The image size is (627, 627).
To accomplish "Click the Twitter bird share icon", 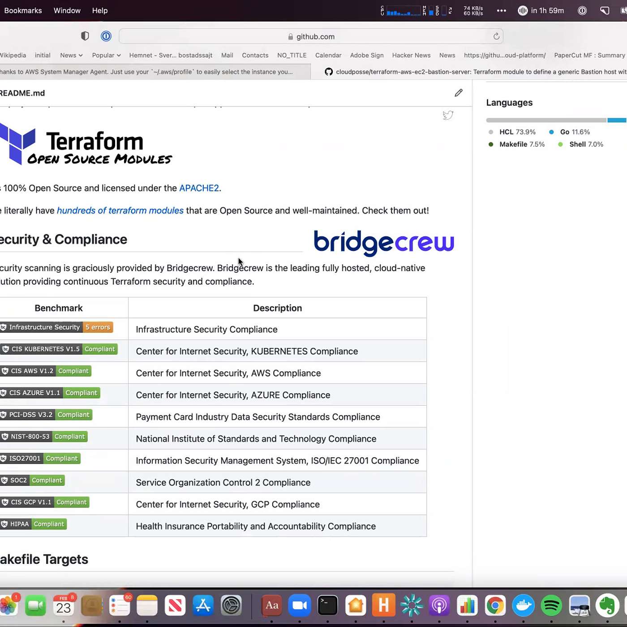I will coord(448,116).
